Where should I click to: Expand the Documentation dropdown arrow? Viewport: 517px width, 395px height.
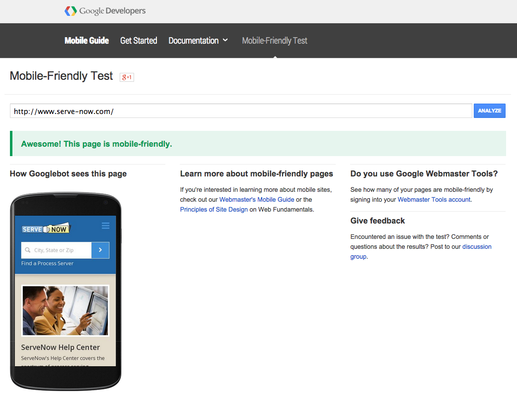(x=225, y=40)
